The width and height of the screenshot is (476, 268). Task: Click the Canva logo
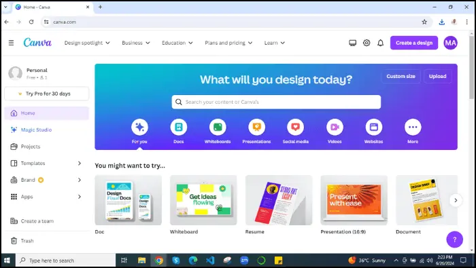point(37,42)
